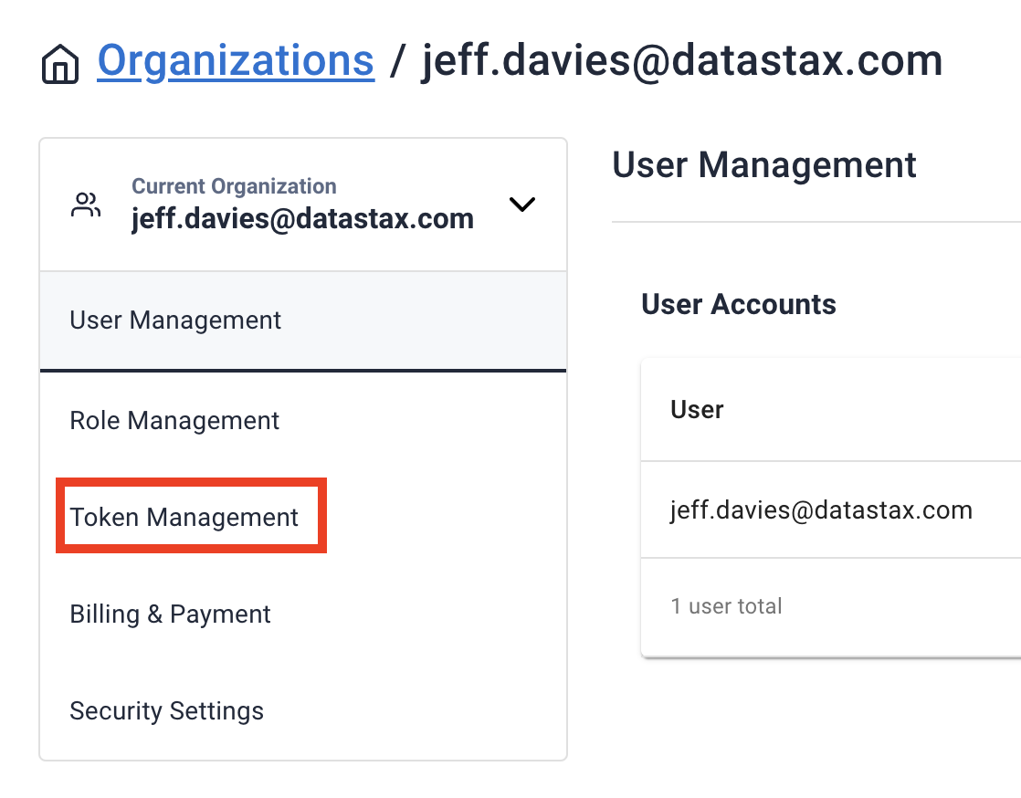This screenshot has height=798, width=1021.
Task: Select User Management in sidebar
Action: pyautogui.click(x=303, y=320)
